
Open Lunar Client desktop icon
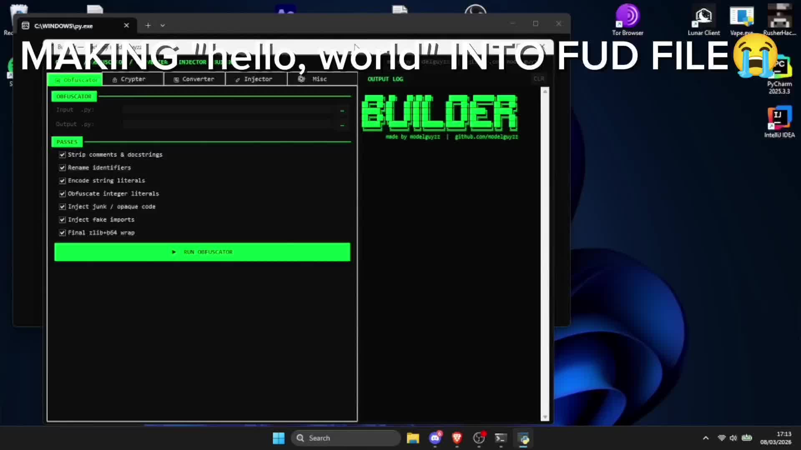(x=704, y=20)
